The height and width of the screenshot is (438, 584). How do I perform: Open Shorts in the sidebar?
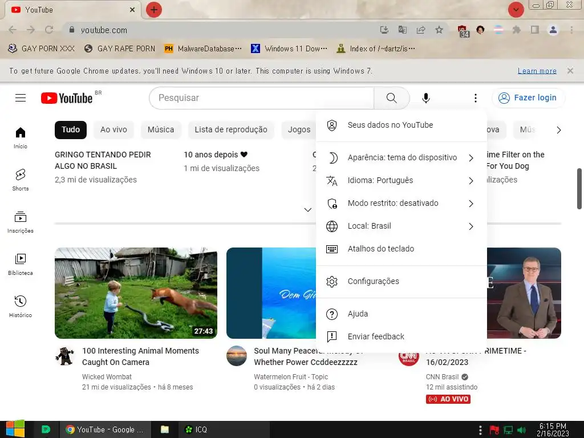tap(21, 180)
